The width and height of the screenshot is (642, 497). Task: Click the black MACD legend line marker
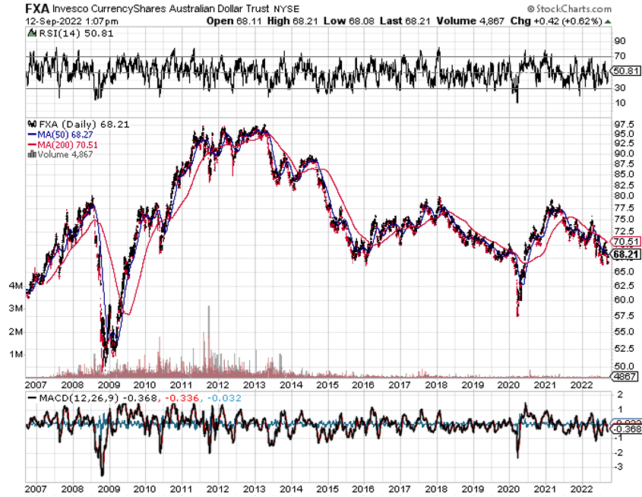point(30,397)
